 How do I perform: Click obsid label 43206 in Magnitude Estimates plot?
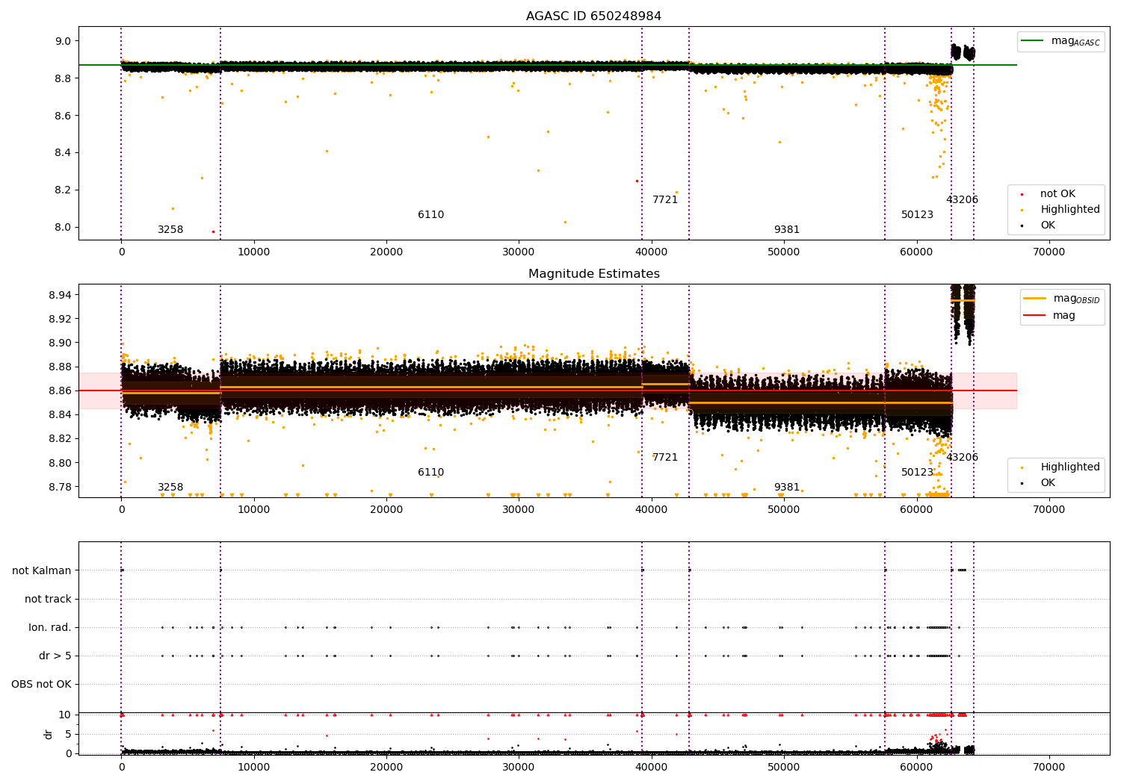click(962, 458)
